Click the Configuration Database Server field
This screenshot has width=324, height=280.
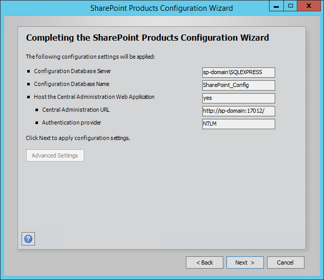pyautogui.click(x=239, y=72)
